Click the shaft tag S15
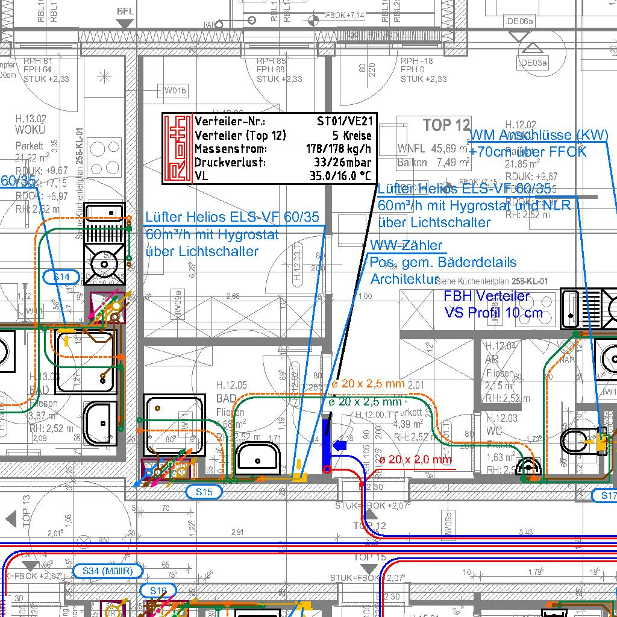Image resolution: width=617 pixels, height=617 pixels. (204, 492)
